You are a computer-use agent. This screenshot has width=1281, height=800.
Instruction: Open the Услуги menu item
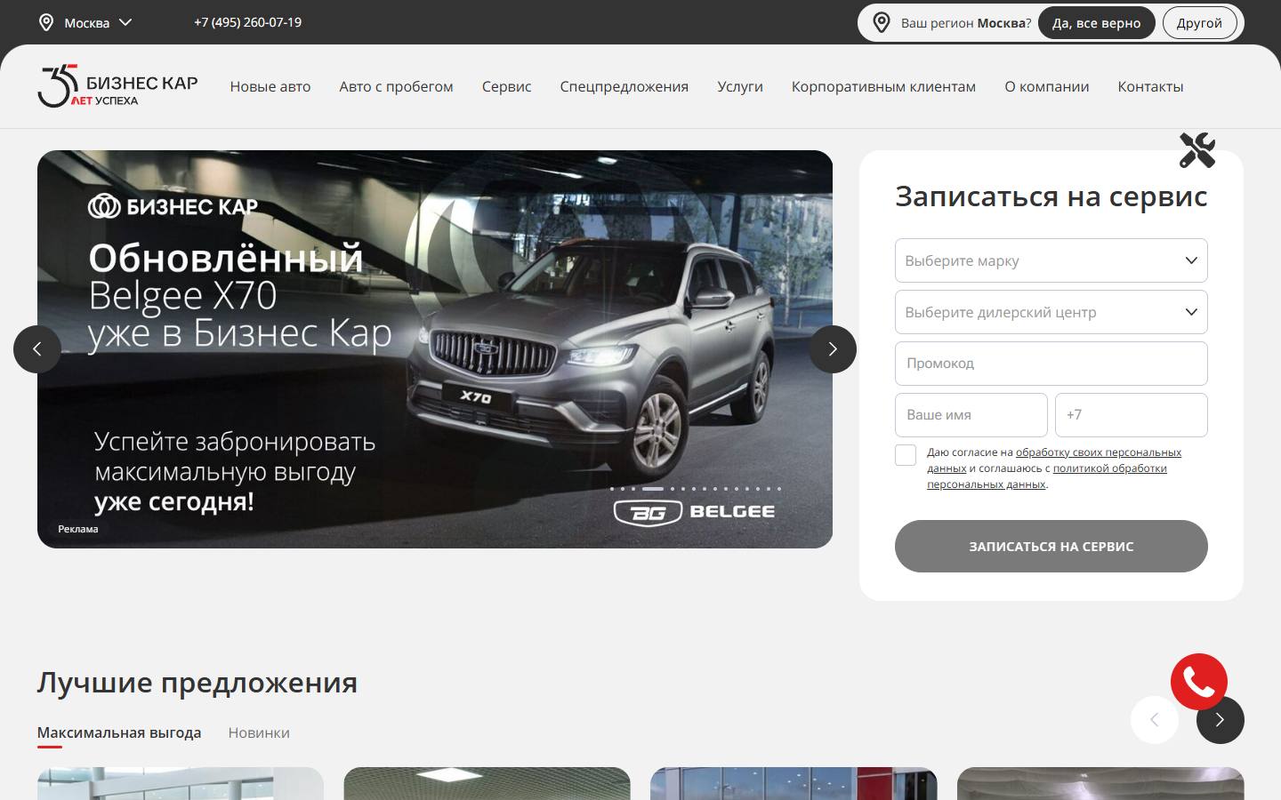740,86
